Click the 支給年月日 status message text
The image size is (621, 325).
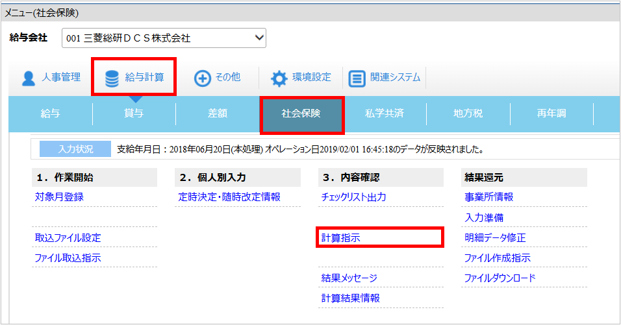pyautogui.click(x=301, y=149)
